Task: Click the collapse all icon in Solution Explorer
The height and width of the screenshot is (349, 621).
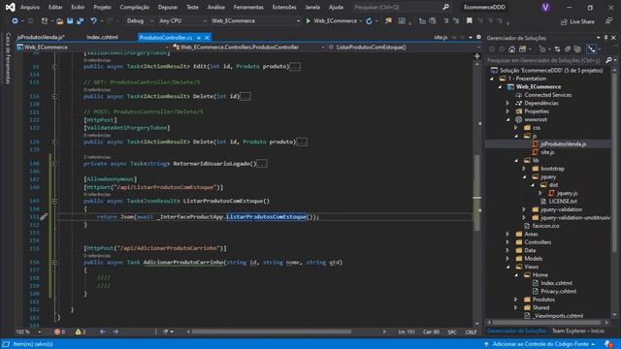Action: (x=568, y=49)
